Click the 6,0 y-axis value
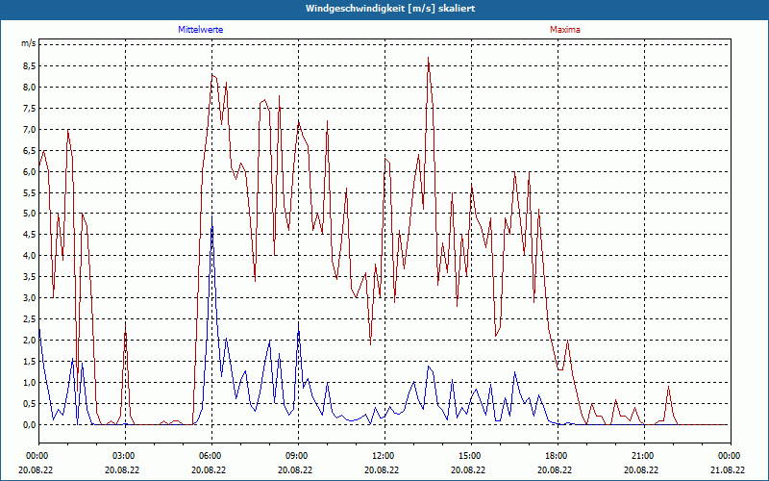This screenshot has width=769, height=481. coord(28,172)
